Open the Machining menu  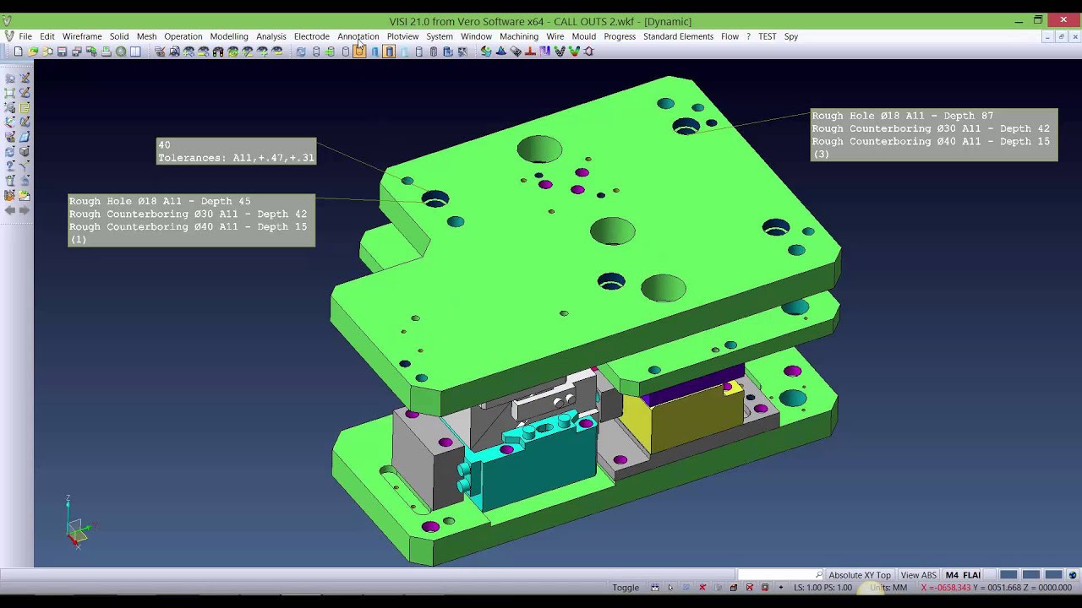pos(519,36)
